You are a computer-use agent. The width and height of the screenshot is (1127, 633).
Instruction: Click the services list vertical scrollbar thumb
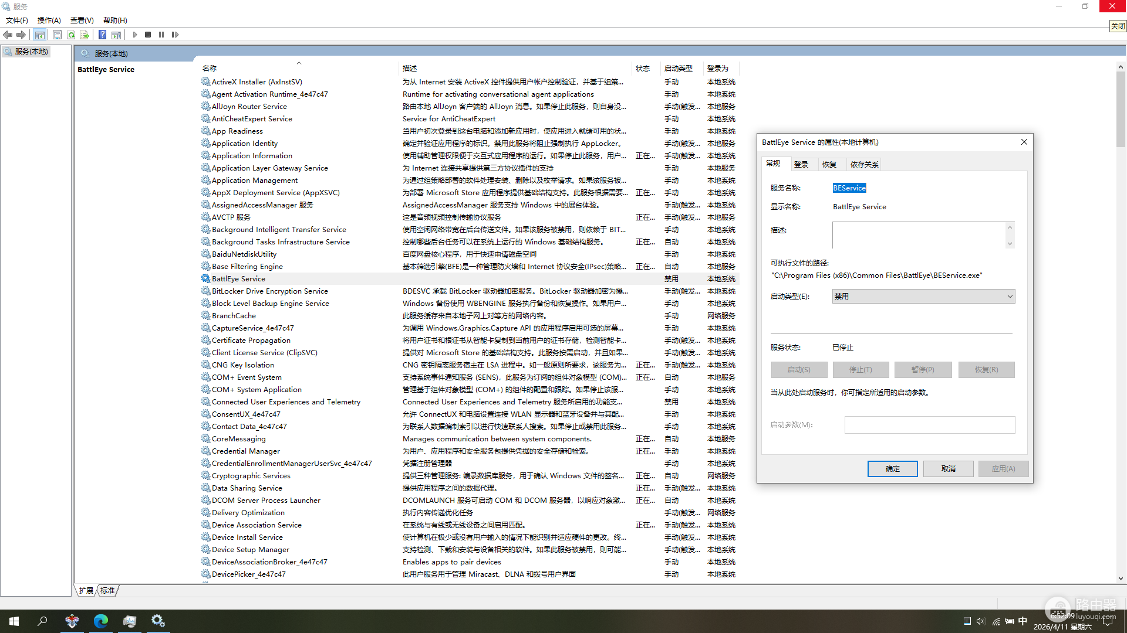click(1121, 110)
